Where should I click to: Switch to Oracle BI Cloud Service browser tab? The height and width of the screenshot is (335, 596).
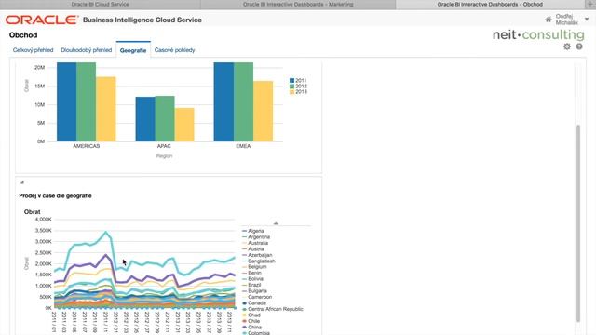(x=100, y=4)
